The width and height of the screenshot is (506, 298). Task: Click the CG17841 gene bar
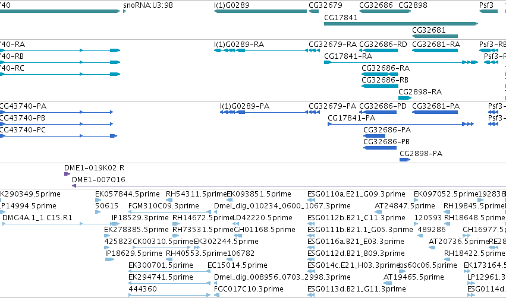pos(401,24)
